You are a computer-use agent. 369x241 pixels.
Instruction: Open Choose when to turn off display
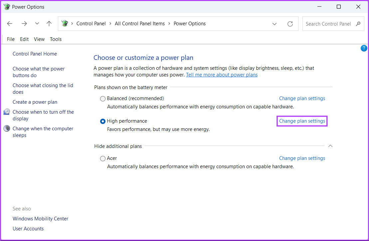[x=43, y=115]
